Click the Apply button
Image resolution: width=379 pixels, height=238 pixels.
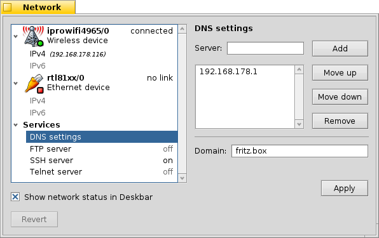(345, 188)
